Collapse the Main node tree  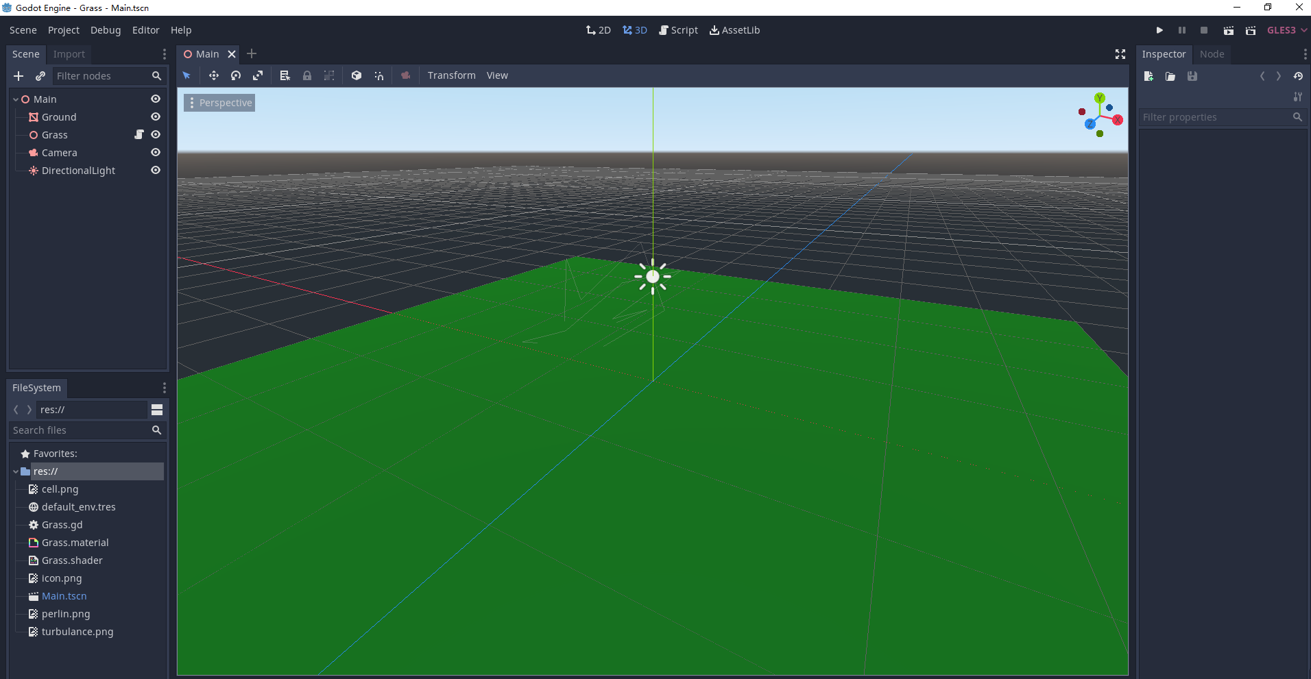pyautogui.click(x=16, y=99)
